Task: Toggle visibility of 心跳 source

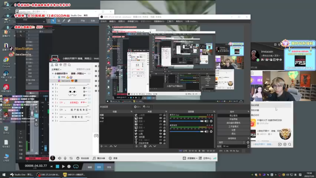Action: click(x=161, y=134)
